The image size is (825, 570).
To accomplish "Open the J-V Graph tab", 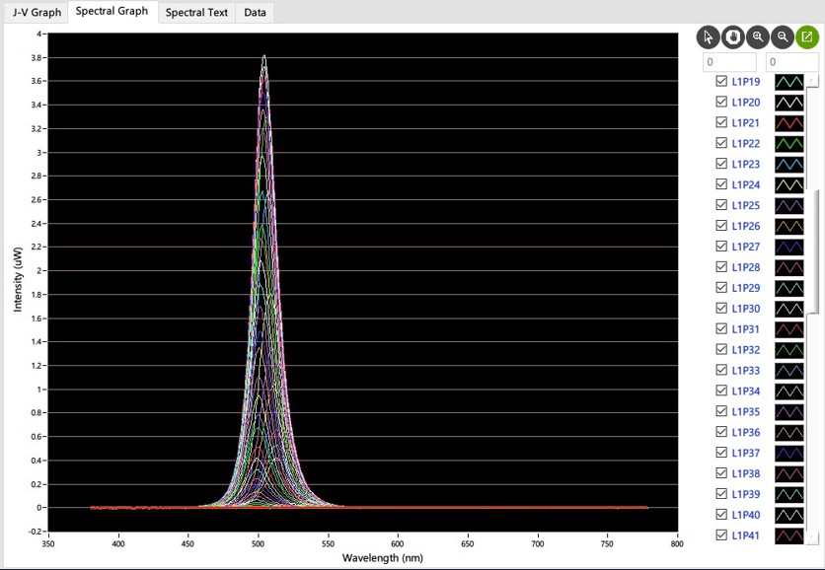I will click(x=37, y=13).
